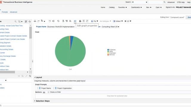This screenshot has height=107, width=191.
Task: Click the Advanced search link in header
Action: 171,2
